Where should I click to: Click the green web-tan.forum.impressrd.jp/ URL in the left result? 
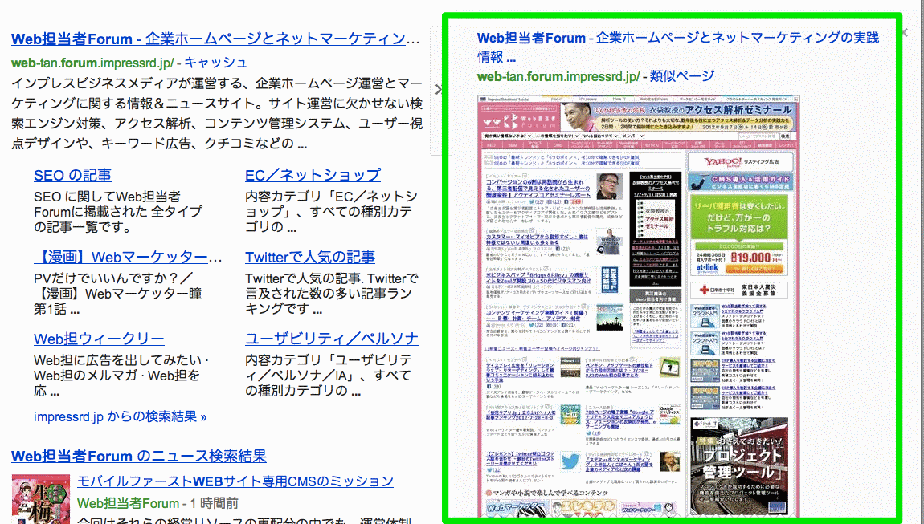(x=92, y=63)
